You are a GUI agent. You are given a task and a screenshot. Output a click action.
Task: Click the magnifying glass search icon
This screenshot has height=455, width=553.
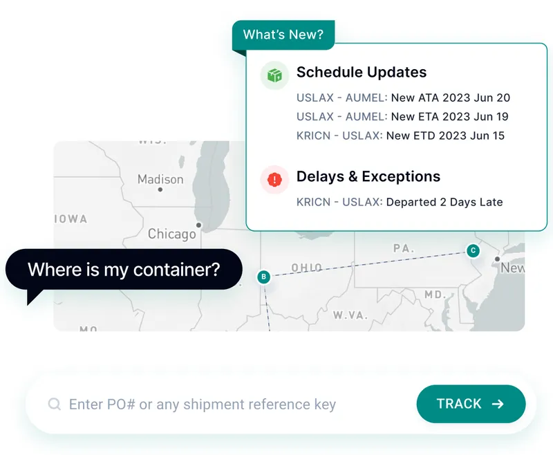coord(55,405)
